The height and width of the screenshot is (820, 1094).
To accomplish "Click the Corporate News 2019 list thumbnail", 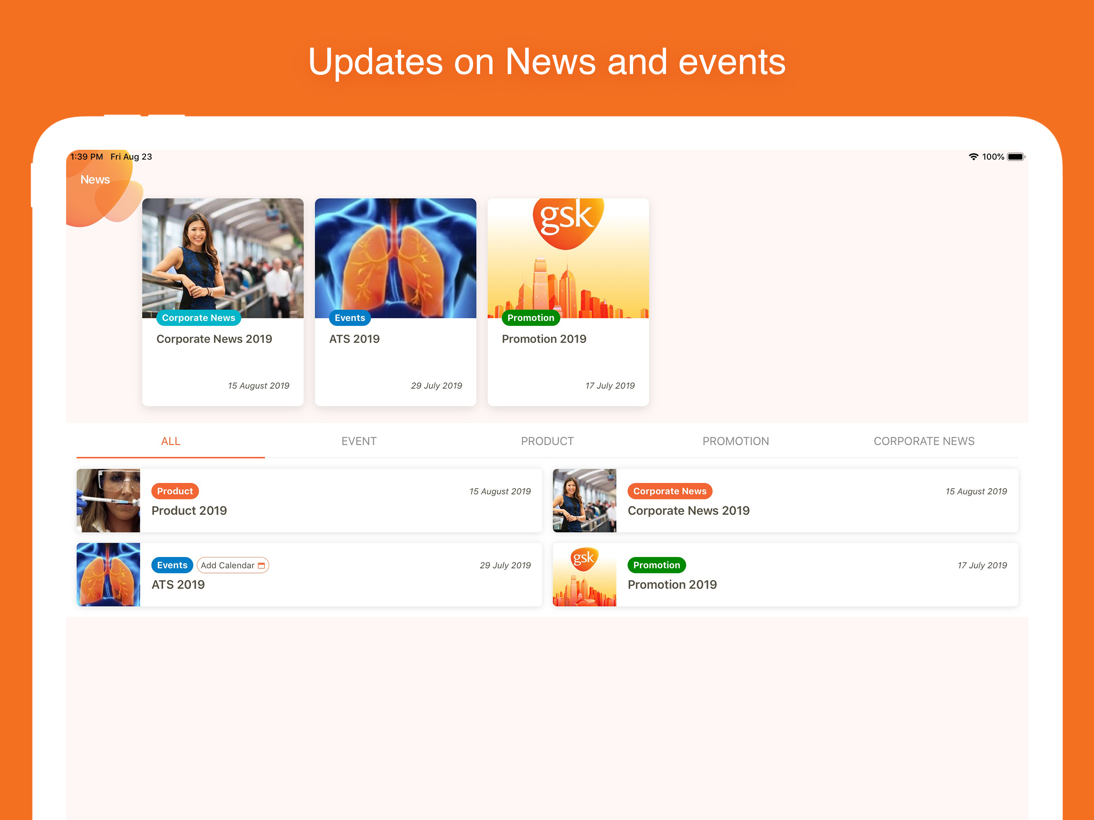I will tap(585, 500).
